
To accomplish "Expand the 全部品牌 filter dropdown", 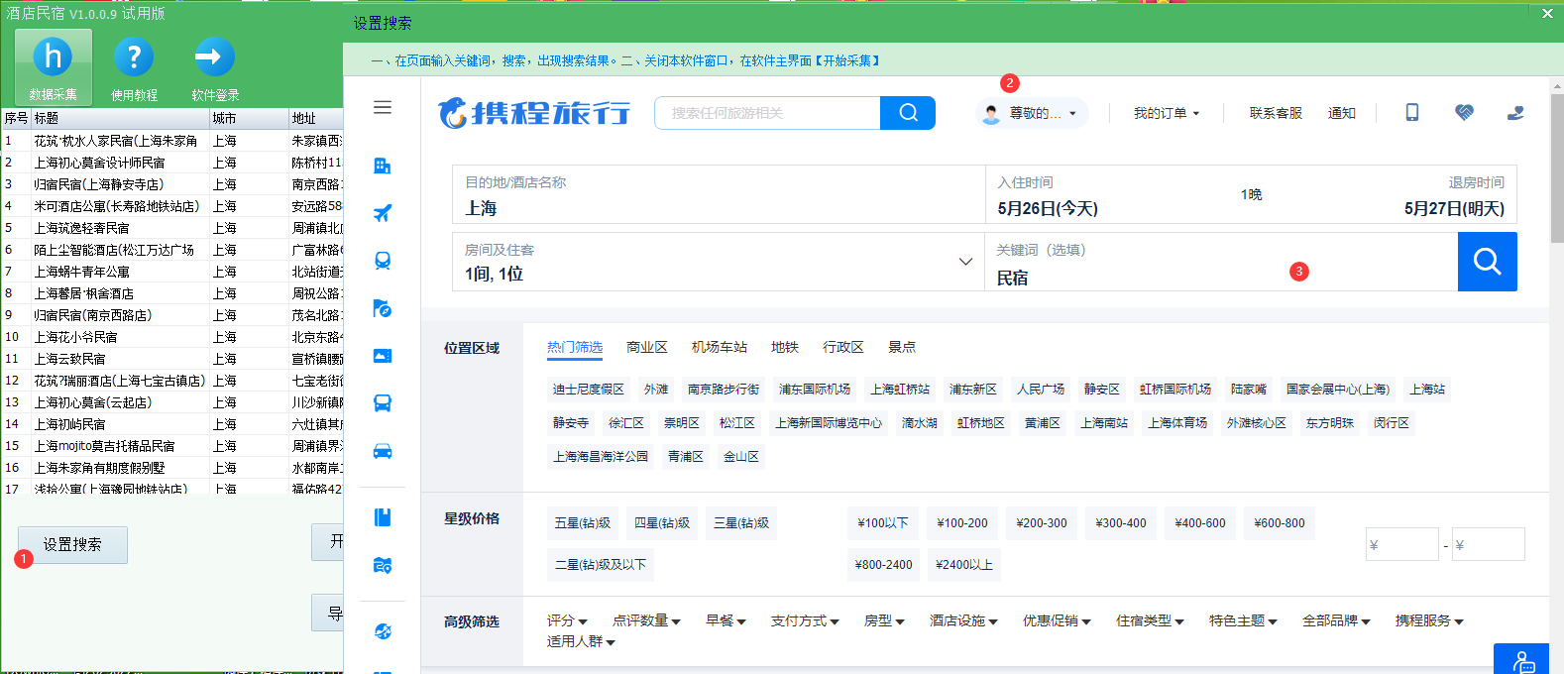I will pyautogui.click(x=1336, y=620).
